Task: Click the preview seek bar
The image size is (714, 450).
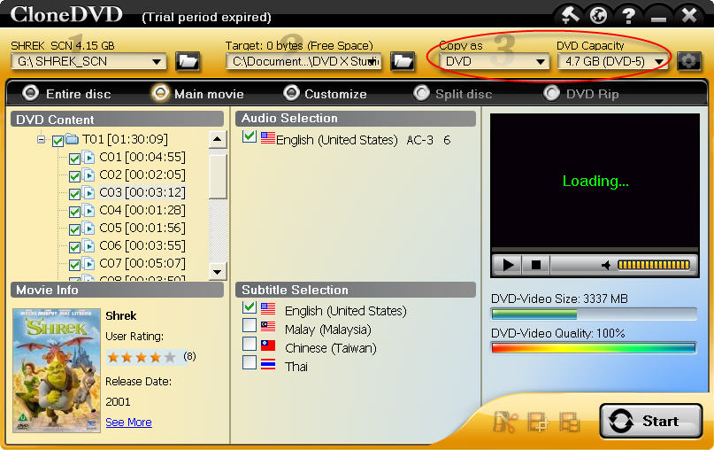Action: [595, 250]
